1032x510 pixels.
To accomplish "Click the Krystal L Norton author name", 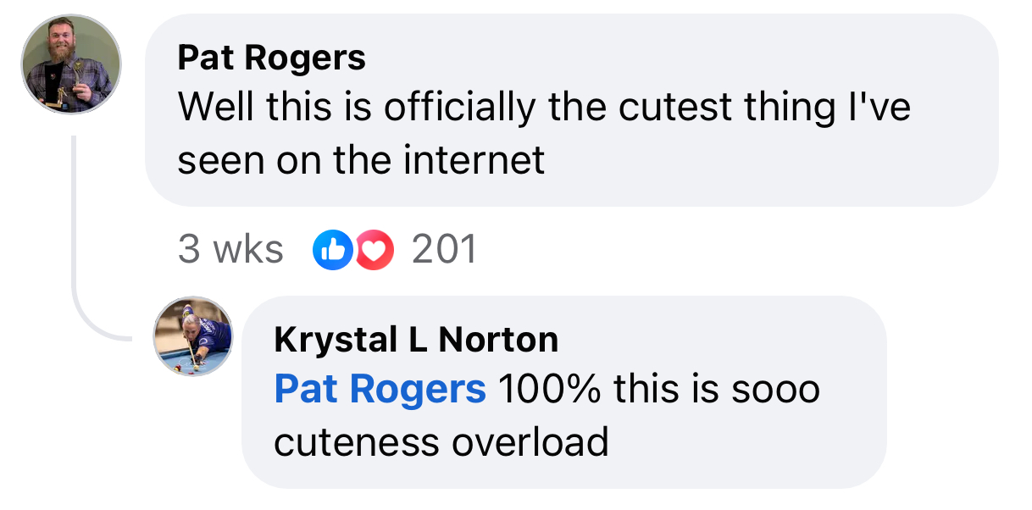I will 416,340.
